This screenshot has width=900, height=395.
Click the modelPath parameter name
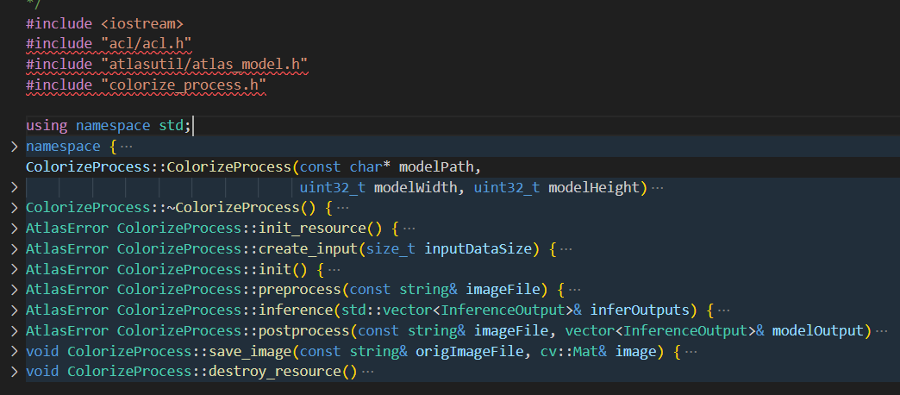(x=437, y=167)
